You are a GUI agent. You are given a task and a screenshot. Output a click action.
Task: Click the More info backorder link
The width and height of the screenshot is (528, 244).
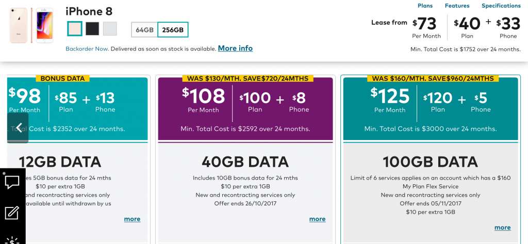[235, 48]
